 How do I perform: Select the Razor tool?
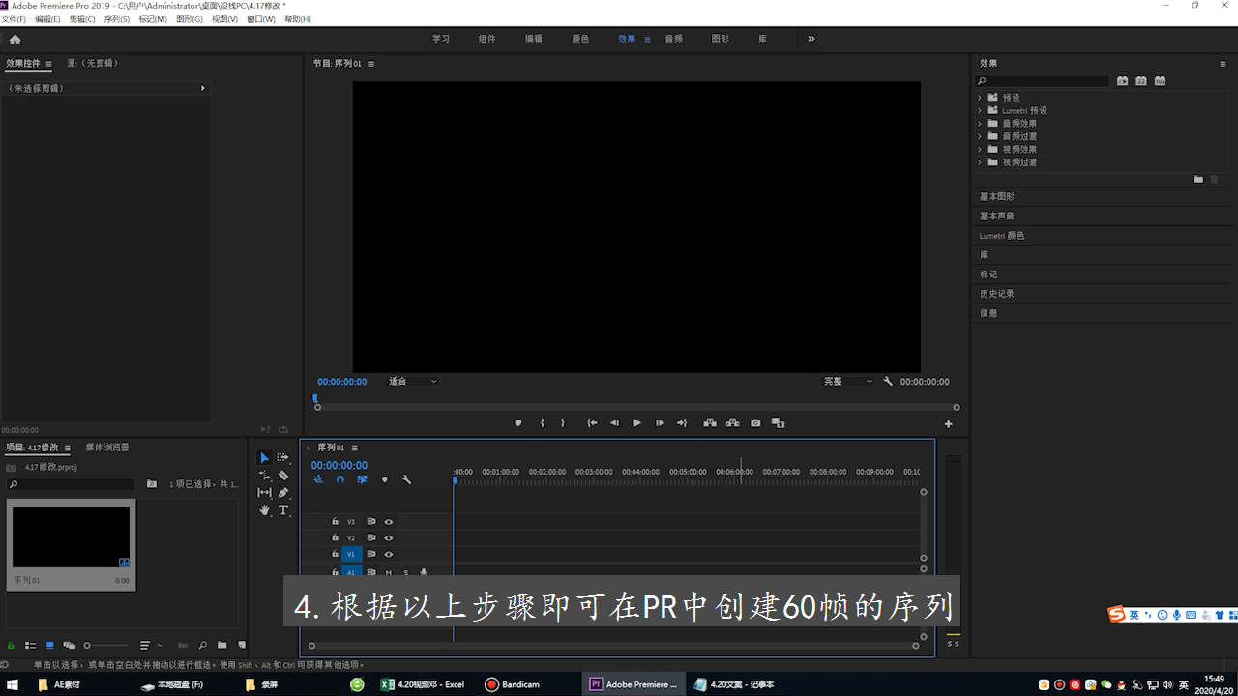[x=283, y=476]
